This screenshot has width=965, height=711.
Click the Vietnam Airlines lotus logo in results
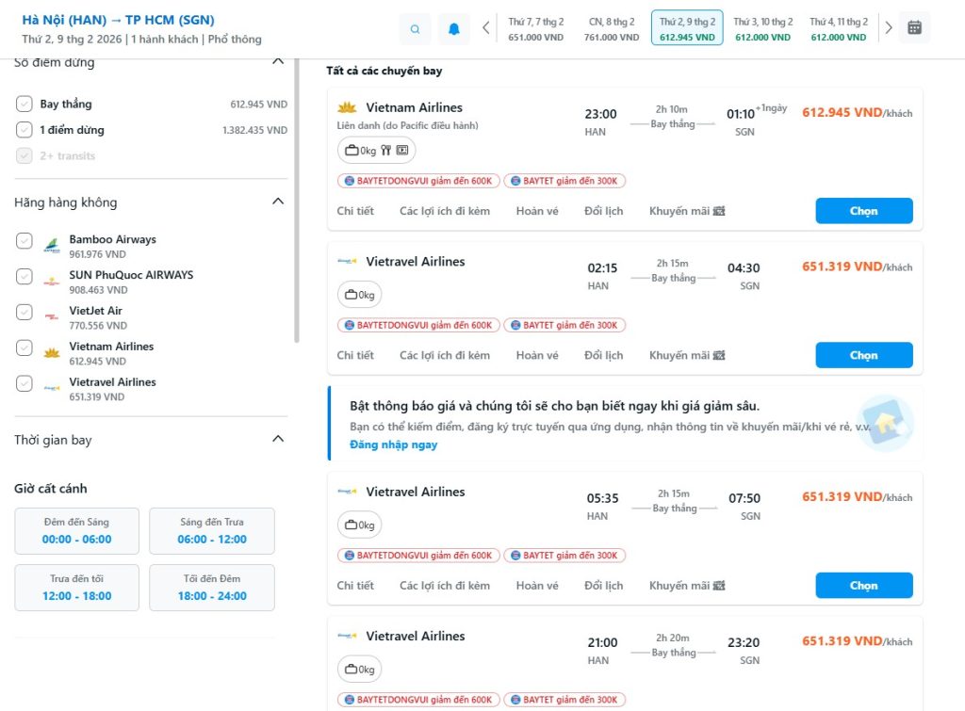(347, 107)
